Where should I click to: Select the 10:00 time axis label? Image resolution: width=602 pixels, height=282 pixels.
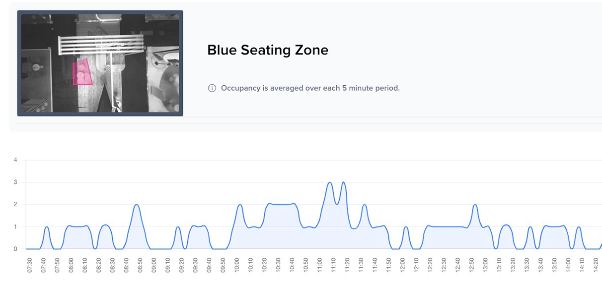pos(237,265)
